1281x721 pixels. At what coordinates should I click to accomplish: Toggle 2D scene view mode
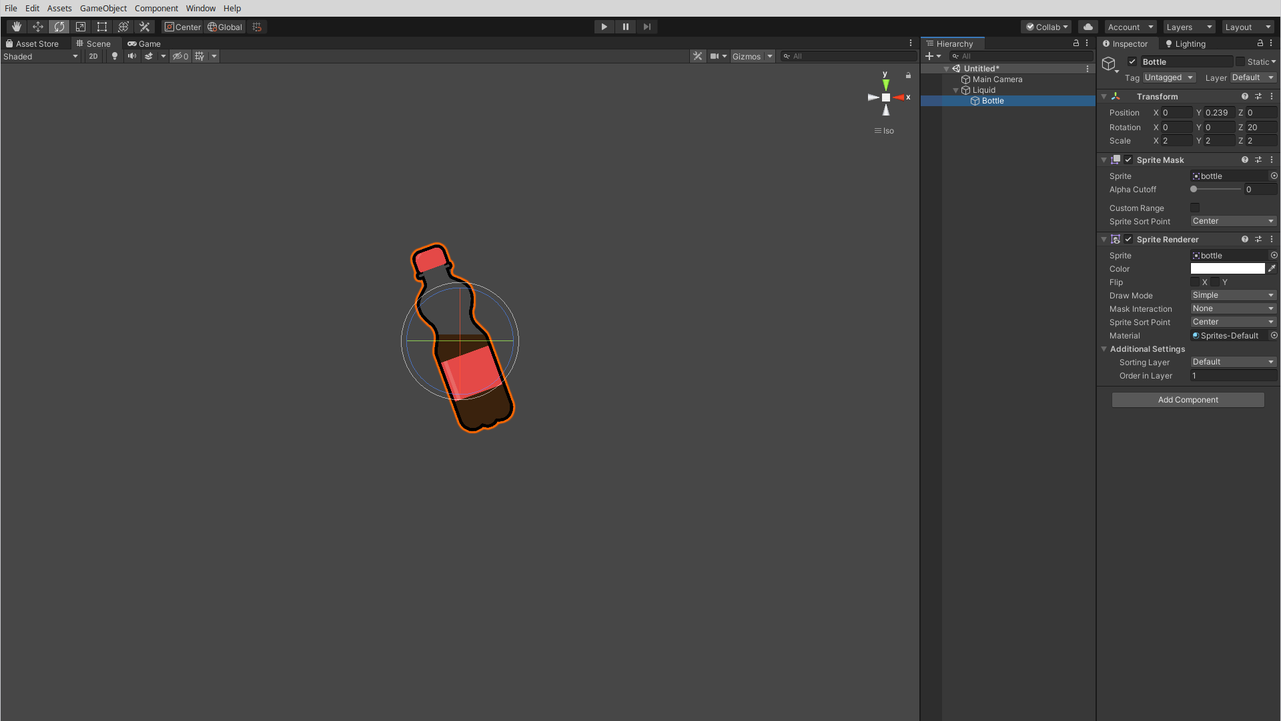(93, 56)
